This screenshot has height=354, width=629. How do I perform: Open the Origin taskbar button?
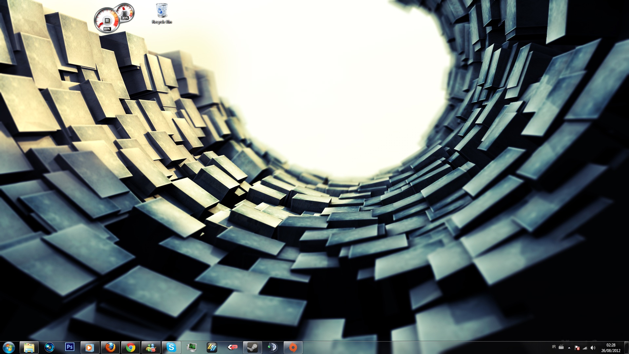pyautogui.click(x=293, y=347)
